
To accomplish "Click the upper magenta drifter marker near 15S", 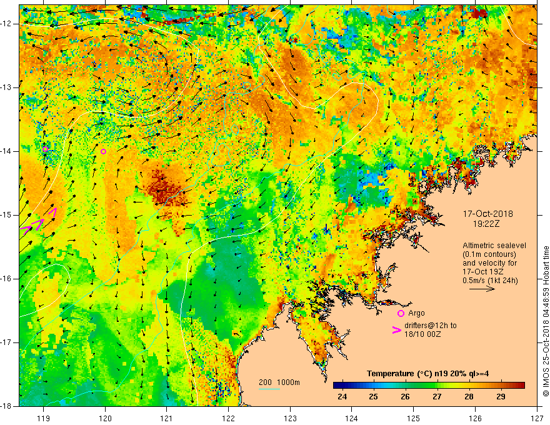I will [x=52, y=212].
